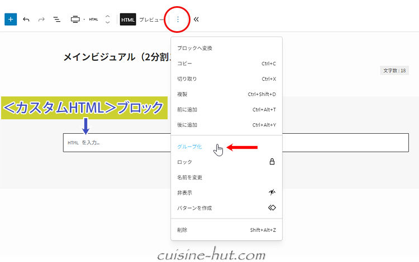Click the post title メインビジュアル

pyautogui.click(x=117, y=57)
